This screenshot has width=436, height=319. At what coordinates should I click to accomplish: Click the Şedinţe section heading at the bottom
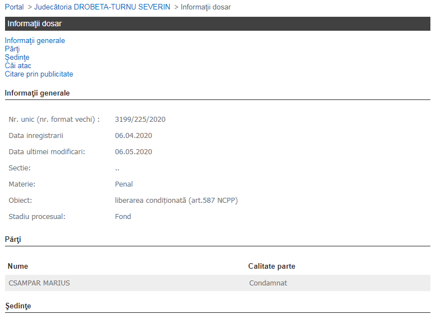[x=17, y=306]
